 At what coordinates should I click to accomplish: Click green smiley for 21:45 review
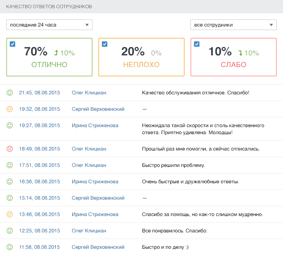coord(10,93)
